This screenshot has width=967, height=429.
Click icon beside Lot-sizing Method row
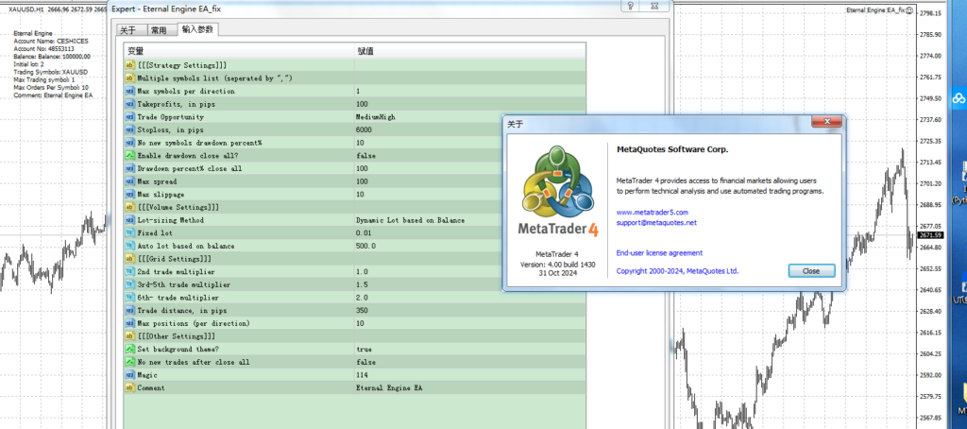click(x=129, y=220)
